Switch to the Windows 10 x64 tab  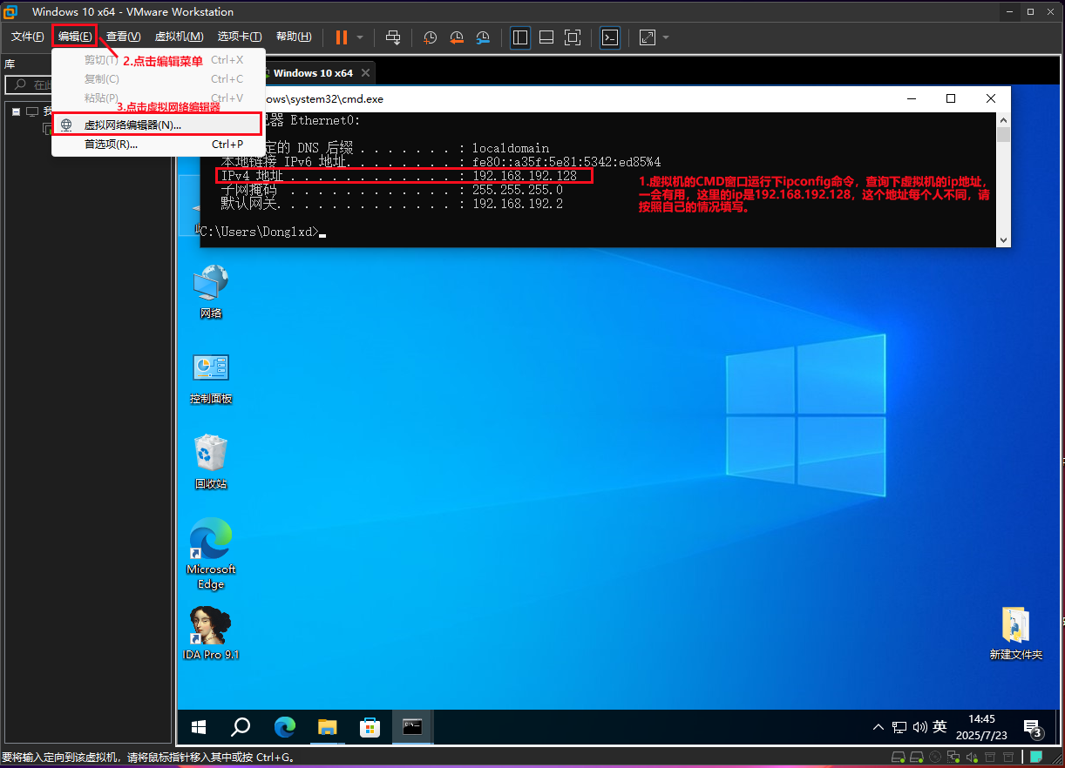point(312,73)
